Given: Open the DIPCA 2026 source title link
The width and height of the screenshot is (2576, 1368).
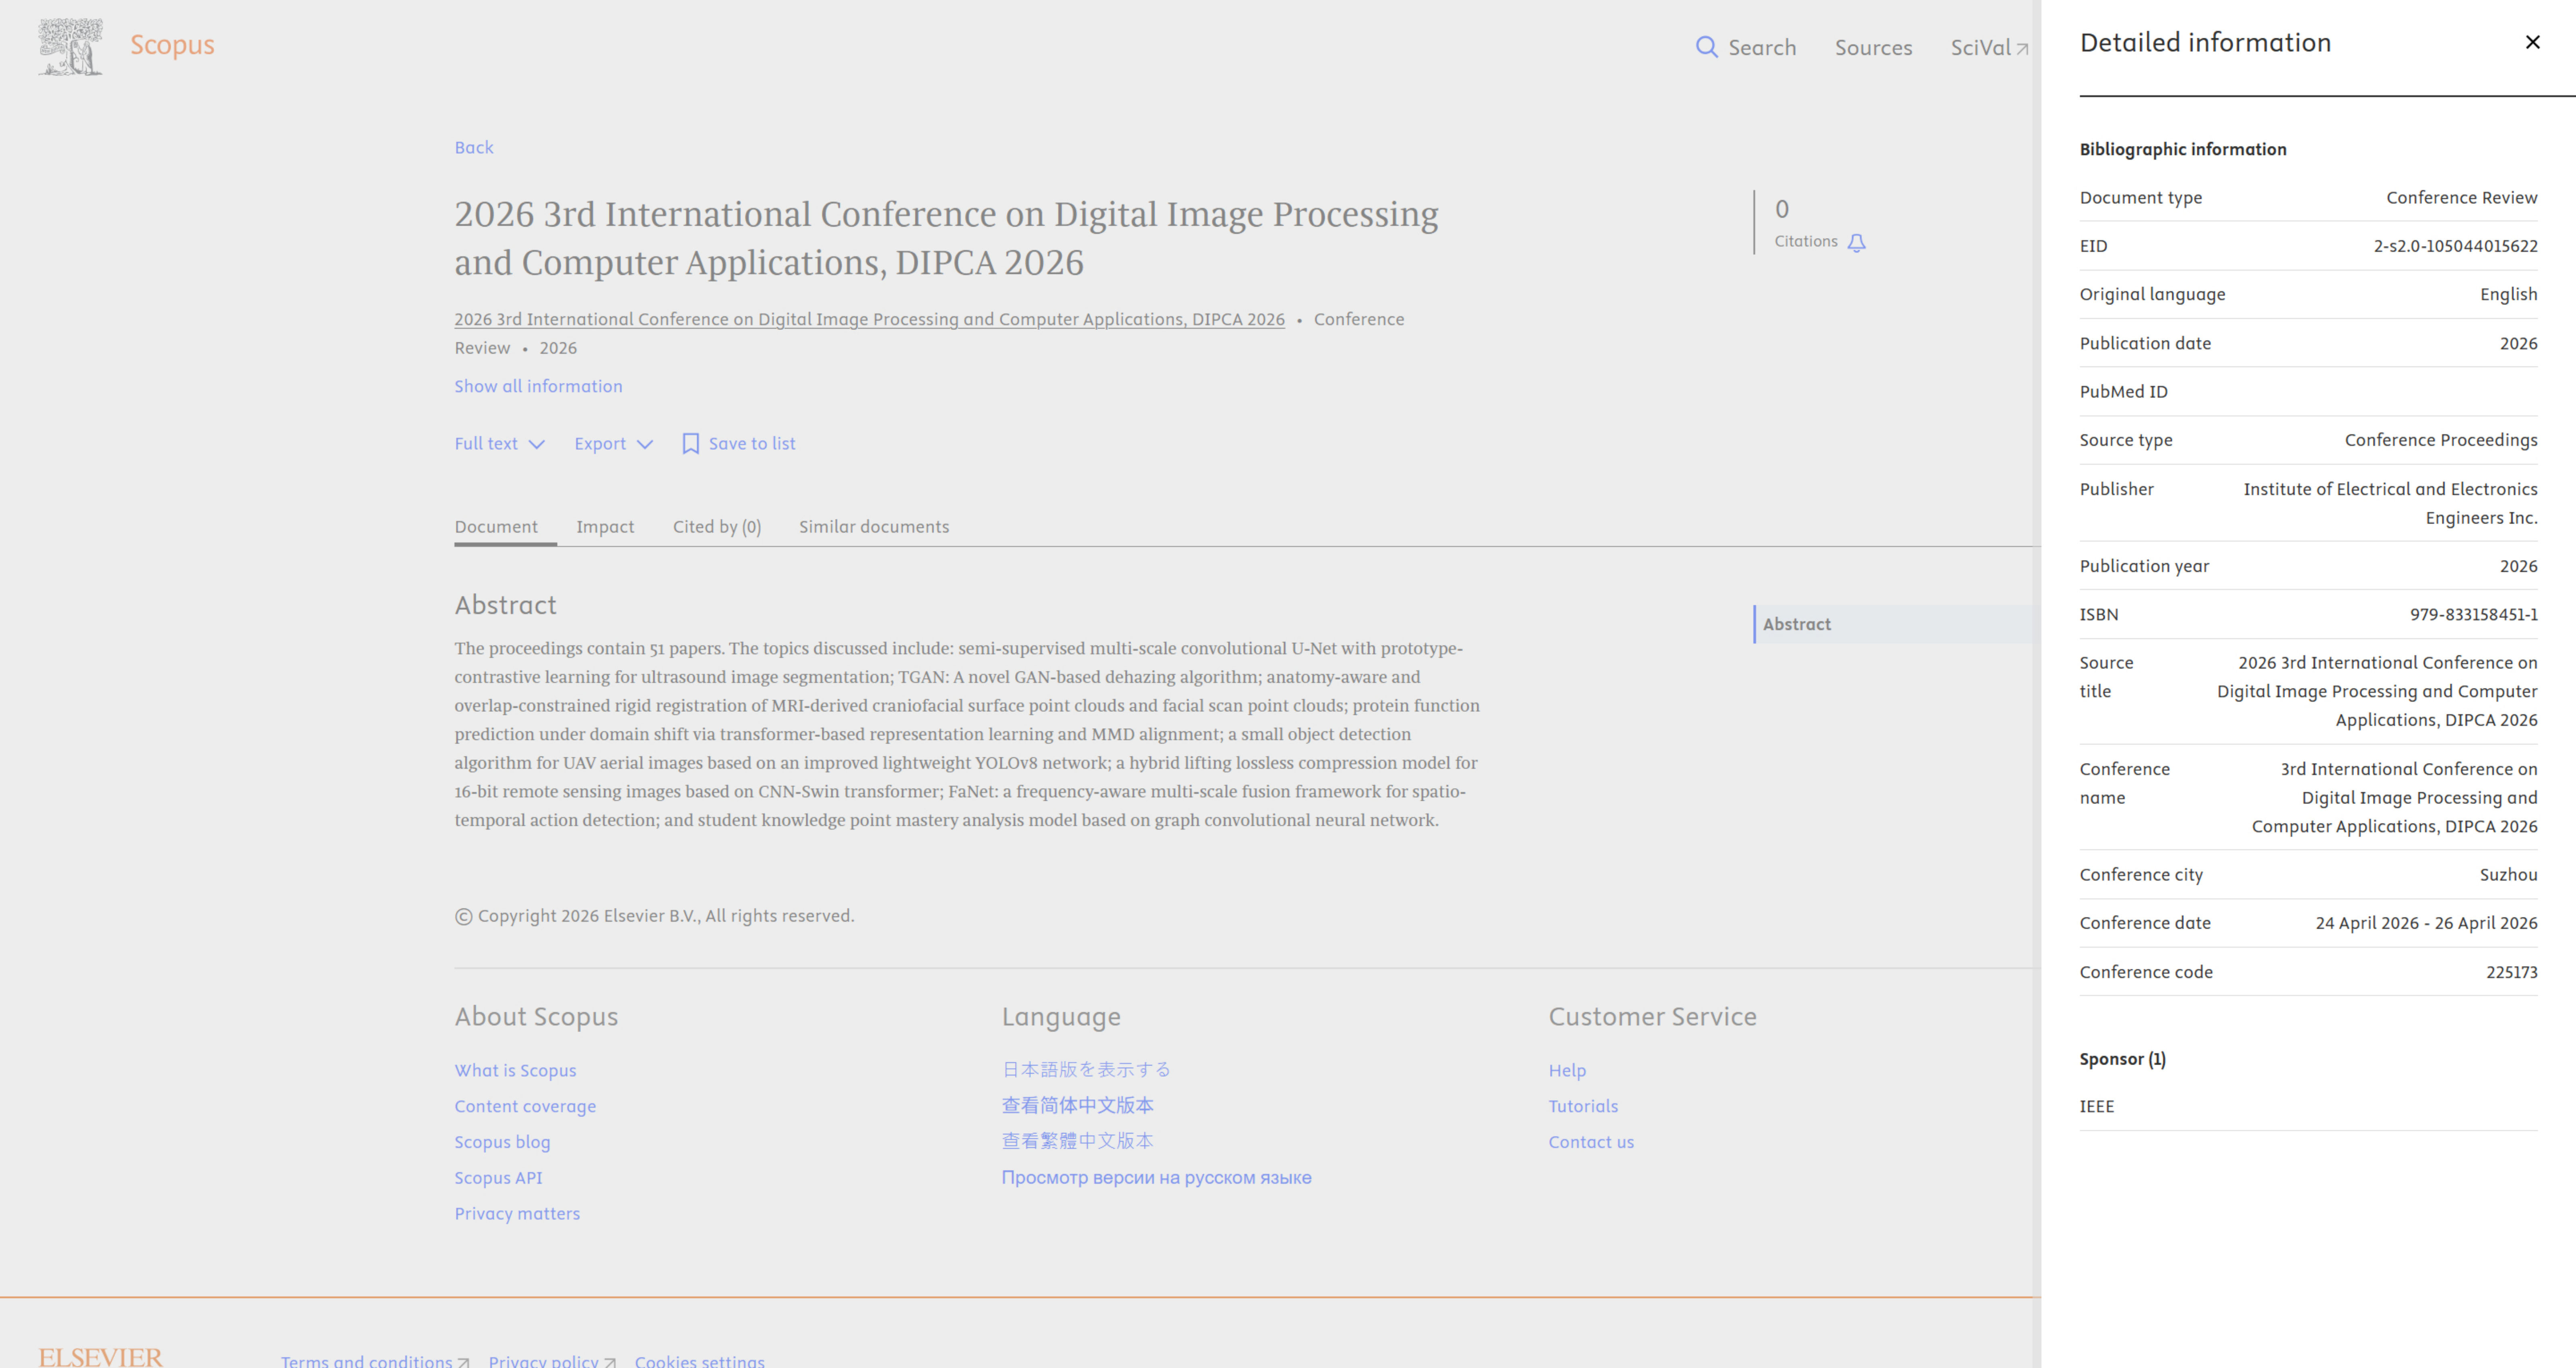Looking at the screenshot, I should click(x=869, y=319).
